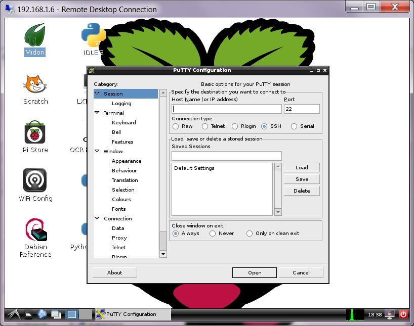Image resolution: width=414 pixels, height=326 pixels.
Task: Click the PuTTY icon in the dialog title bar
Action: (x=92, y=70)
